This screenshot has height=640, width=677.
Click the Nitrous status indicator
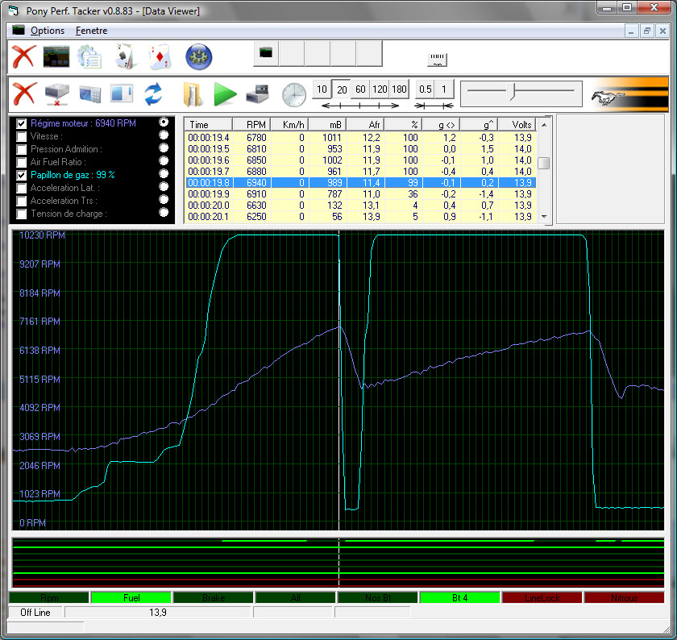[x=624, y=597]
